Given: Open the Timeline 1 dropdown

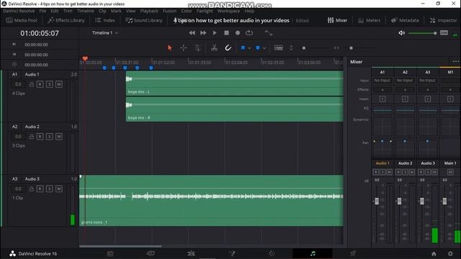Looking at the screenshot, I should click(x=105, y=33).
